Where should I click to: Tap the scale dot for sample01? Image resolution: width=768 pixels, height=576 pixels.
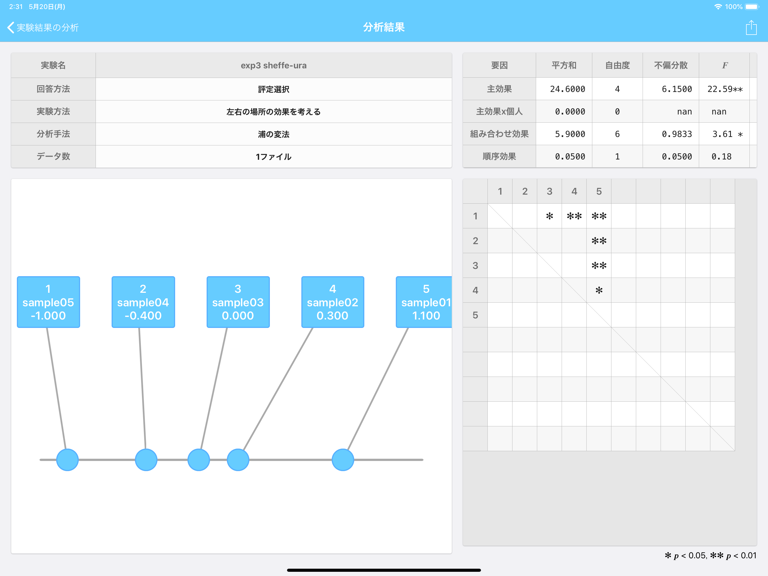[343, 460]
